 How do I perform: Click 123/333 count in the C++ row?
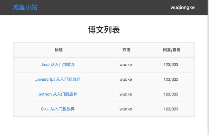[171, 109]
